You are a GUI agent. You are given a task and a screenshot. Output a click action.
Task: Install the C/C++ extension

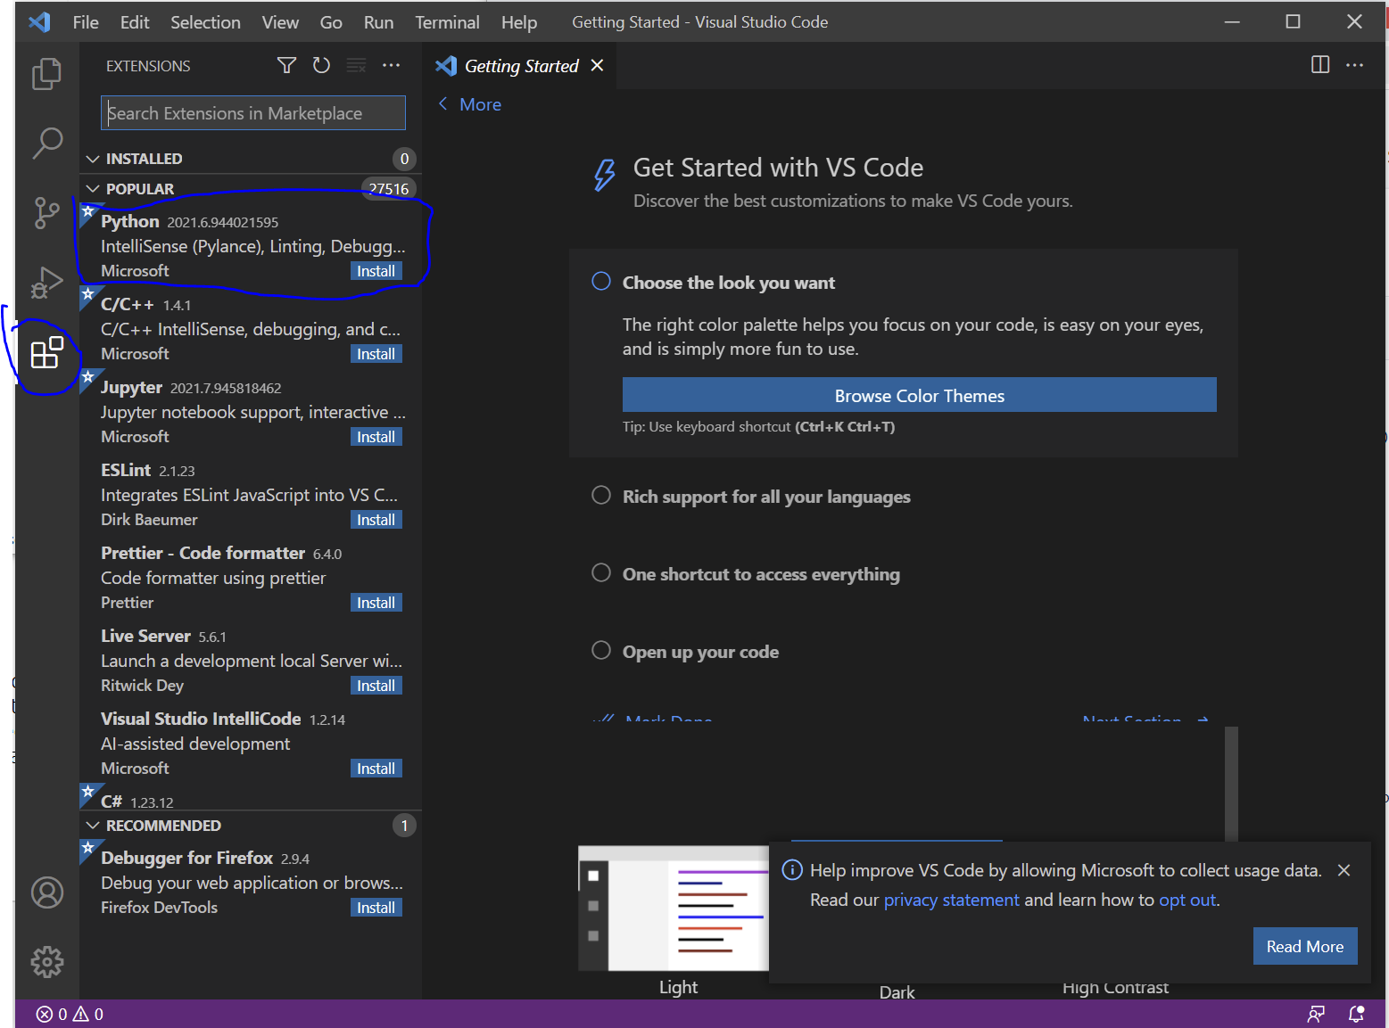pyautogui.click(x=376, y=354)
